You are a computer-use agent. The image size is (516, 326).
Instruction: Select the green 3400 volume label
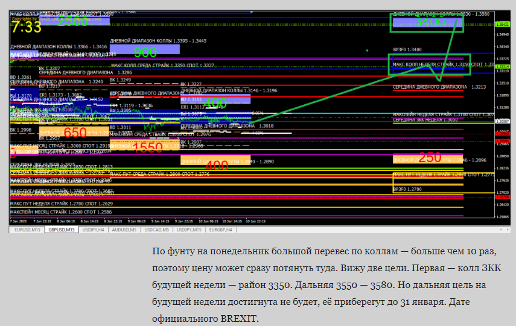click(x=430, y=22)
